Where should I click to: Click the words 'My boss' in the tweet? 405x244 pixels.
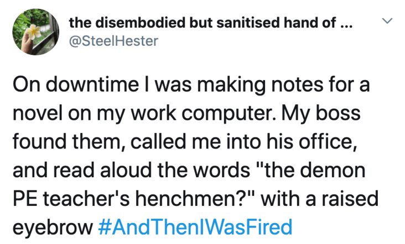(320, 114)
